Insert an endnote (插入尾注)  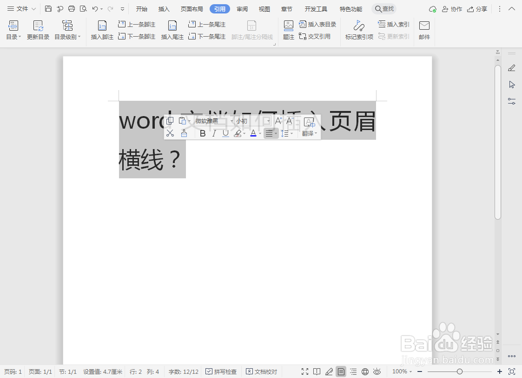coord(172,30)
